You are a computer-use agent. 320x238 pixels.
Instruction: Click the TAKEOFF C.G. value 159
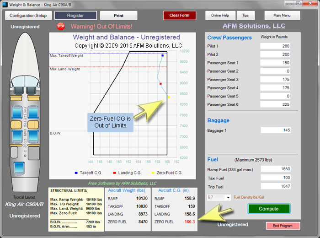point(192,206)
